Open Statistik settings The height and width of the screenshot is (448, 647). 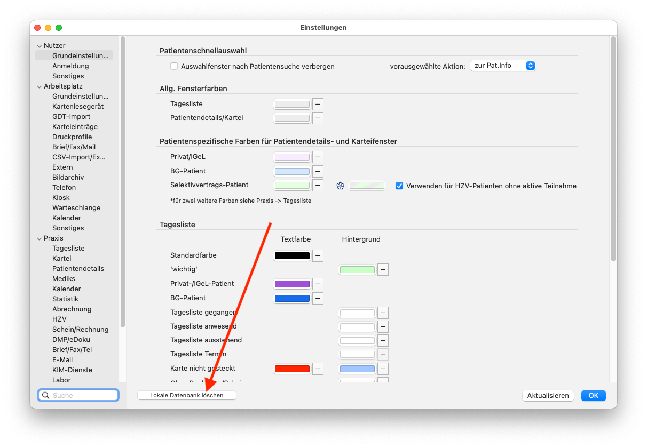65,299
